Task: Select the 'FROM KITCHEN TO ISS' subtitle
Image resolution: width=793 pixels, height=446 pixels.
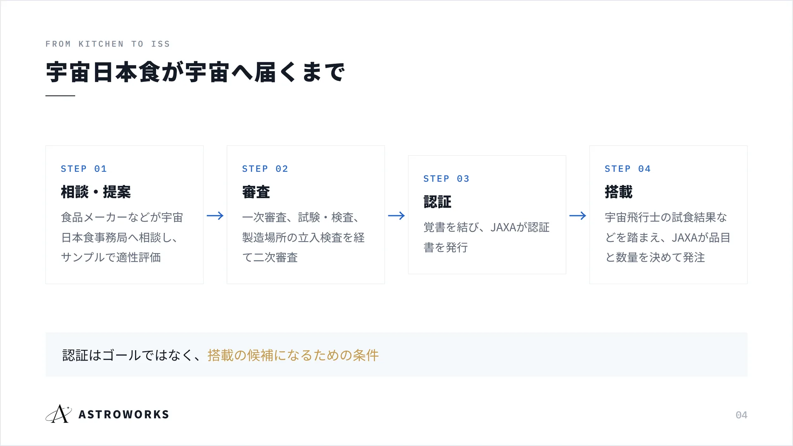Action: tap(108, 44)
